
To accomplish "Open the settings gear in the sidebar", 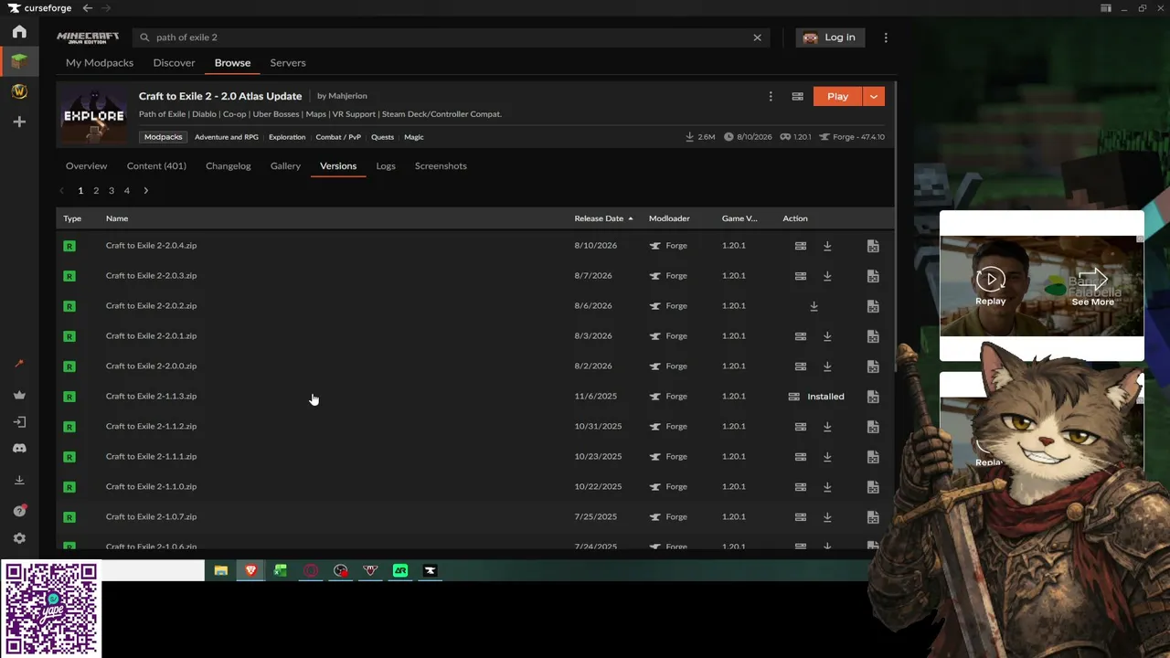I will (x=19, y=538).
